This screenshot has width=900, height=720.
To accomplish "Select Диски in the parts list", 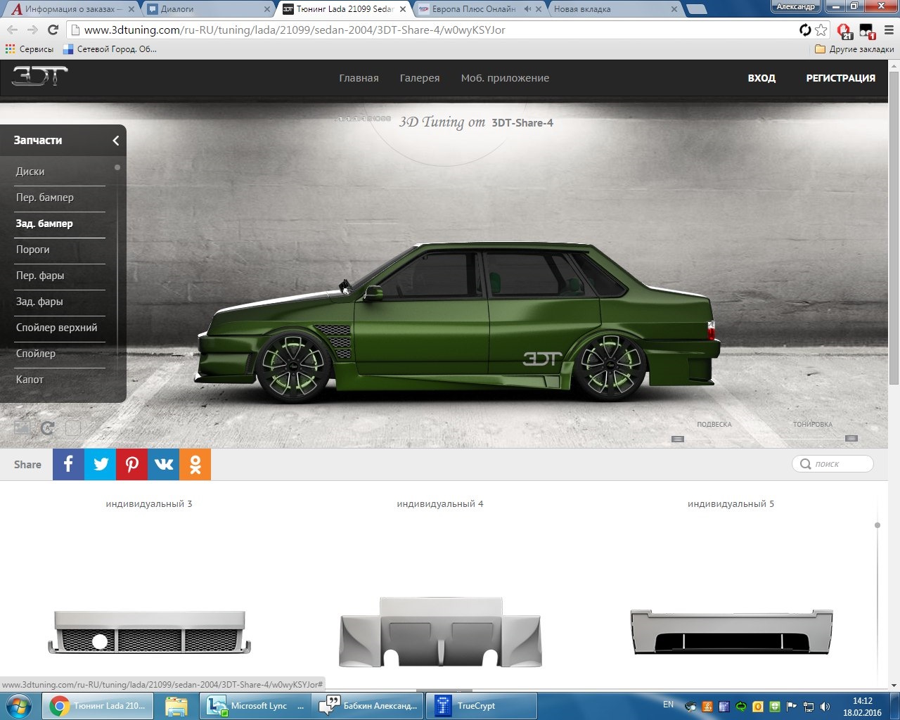I will coord(30,172).
